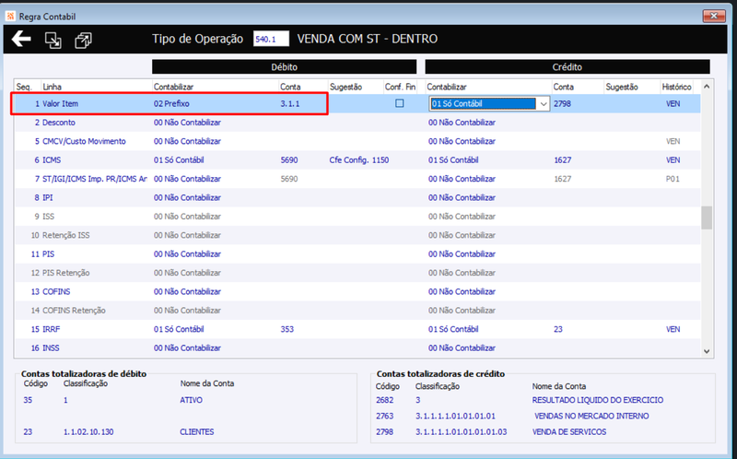This screenshot has width=737, height=459.
Task: Click credit account 2798 in Valor Item row
Action: [x=562, y=103]
